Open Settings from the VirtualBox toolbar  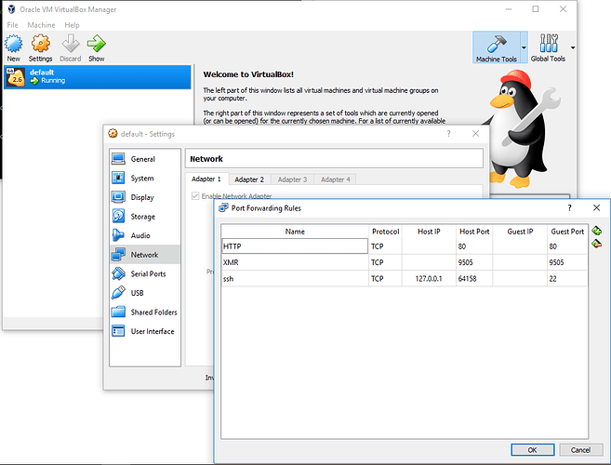[x=41, y=48]
